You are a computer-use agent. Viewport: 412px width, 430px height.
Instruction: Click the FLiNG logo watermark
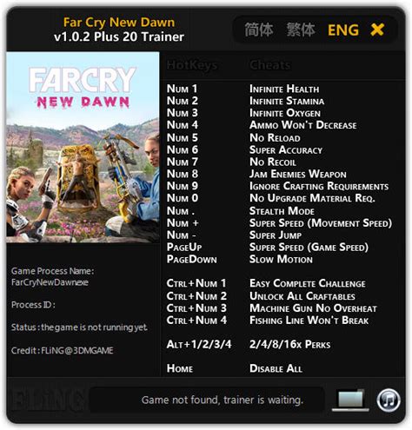48,400
